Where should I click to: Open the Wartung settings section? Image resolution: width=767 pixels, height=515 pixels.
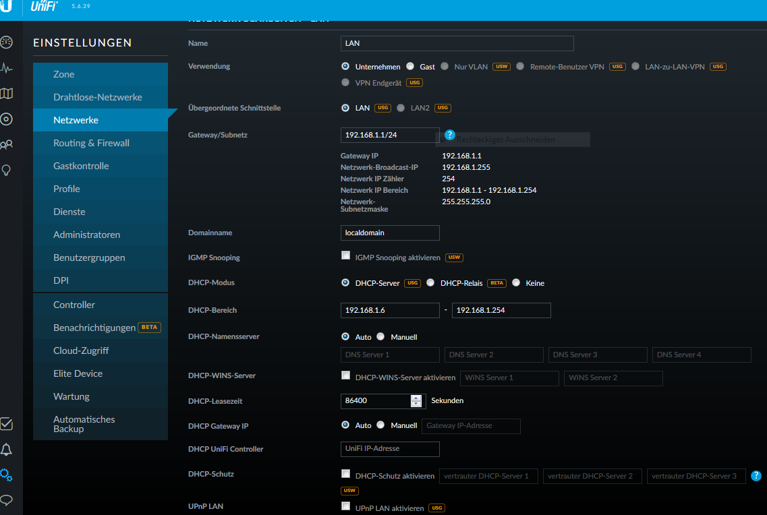coord(101,397)
